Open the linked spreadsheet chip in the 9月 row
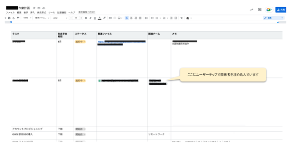Image resolution: width=291 pixels, height=163 pixels. click(x=118, y=81)
